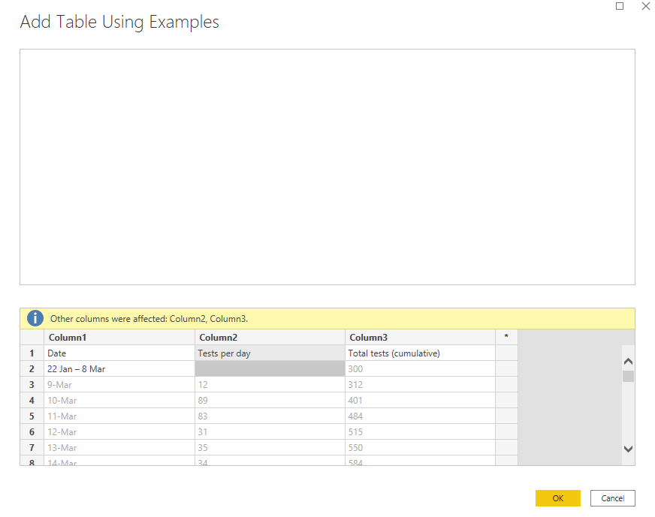Image resolution: width=655 pixels, height=517 pixels.
Task: Close the Add Table Using Examples dialog
Action: pos(645,6)
